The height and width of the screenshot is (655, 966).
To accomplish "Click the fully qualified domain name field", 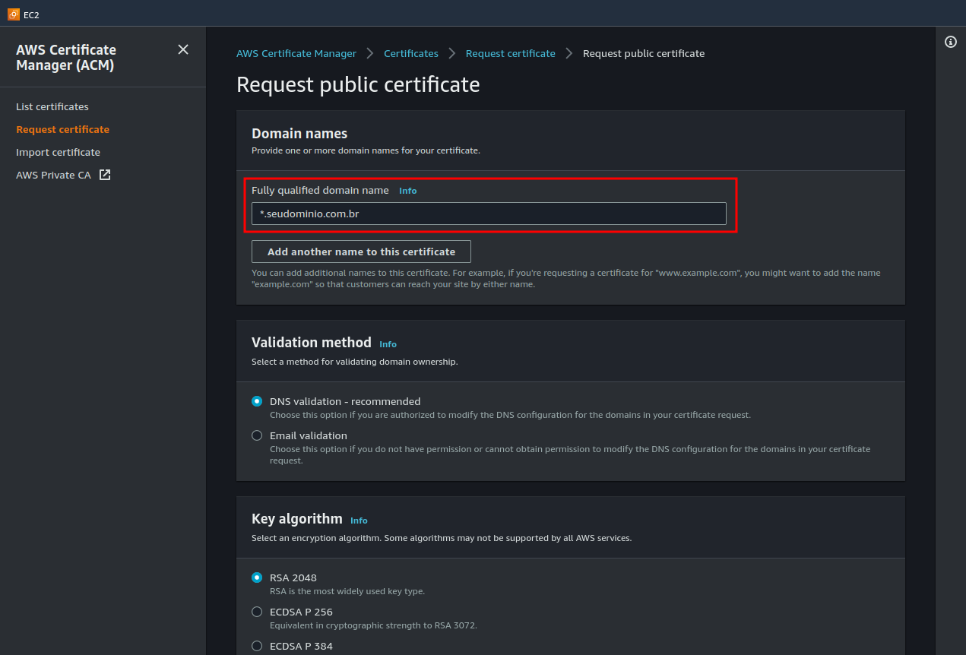I will [x=489, y=214].
